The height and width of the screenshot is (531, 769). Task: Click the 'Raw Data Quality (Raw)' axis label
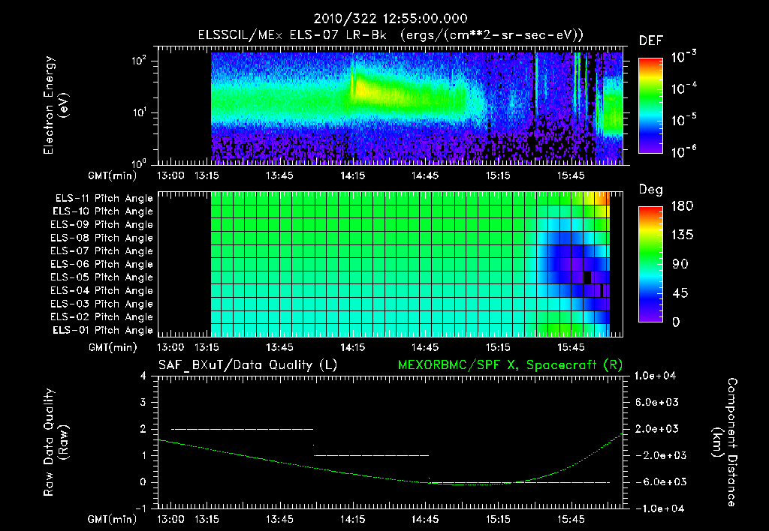[56, 442]
